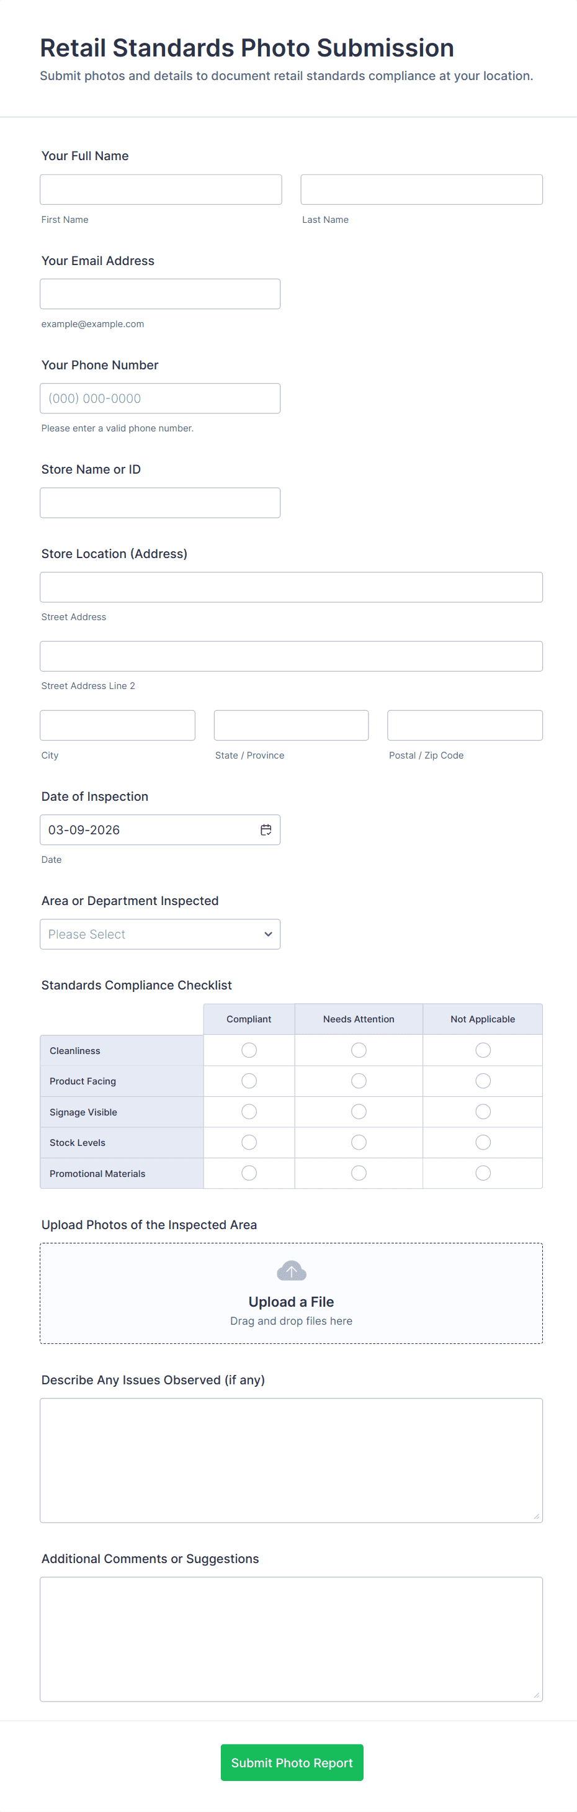This screenshot has width=577, height=1812.
Task: Click the Submit Photo Report button
Action: [x=292, y=1762]
